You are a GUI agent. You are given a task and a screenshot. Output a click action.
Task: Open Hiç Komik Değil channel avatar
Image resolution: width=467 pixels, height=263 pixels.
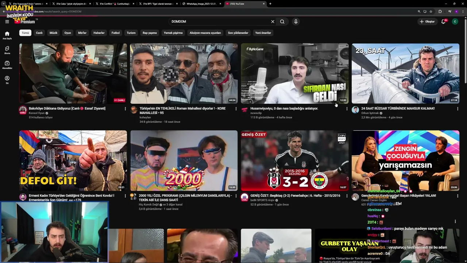click(x=134, y=197)
